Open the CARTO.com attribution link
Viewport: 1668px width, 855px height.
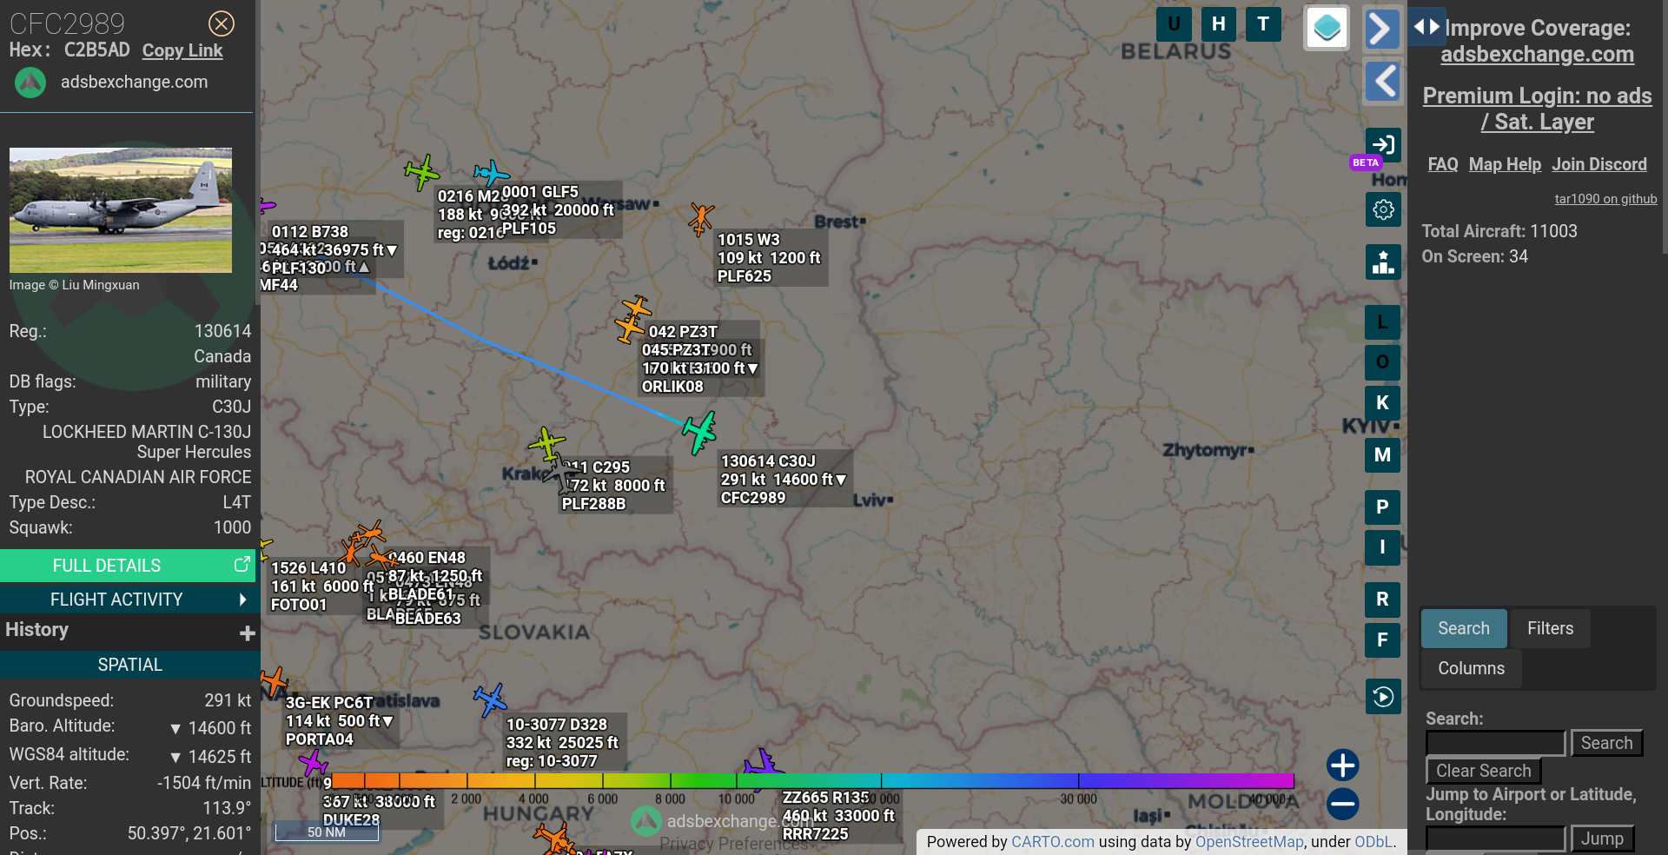point(1053,841)
